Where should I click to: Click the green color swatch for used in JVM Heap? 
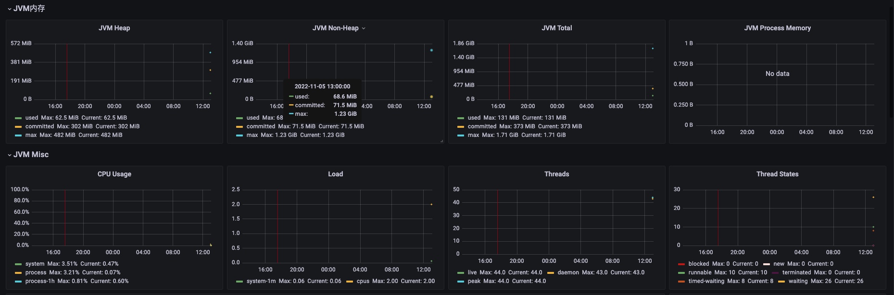click(18, 118)
